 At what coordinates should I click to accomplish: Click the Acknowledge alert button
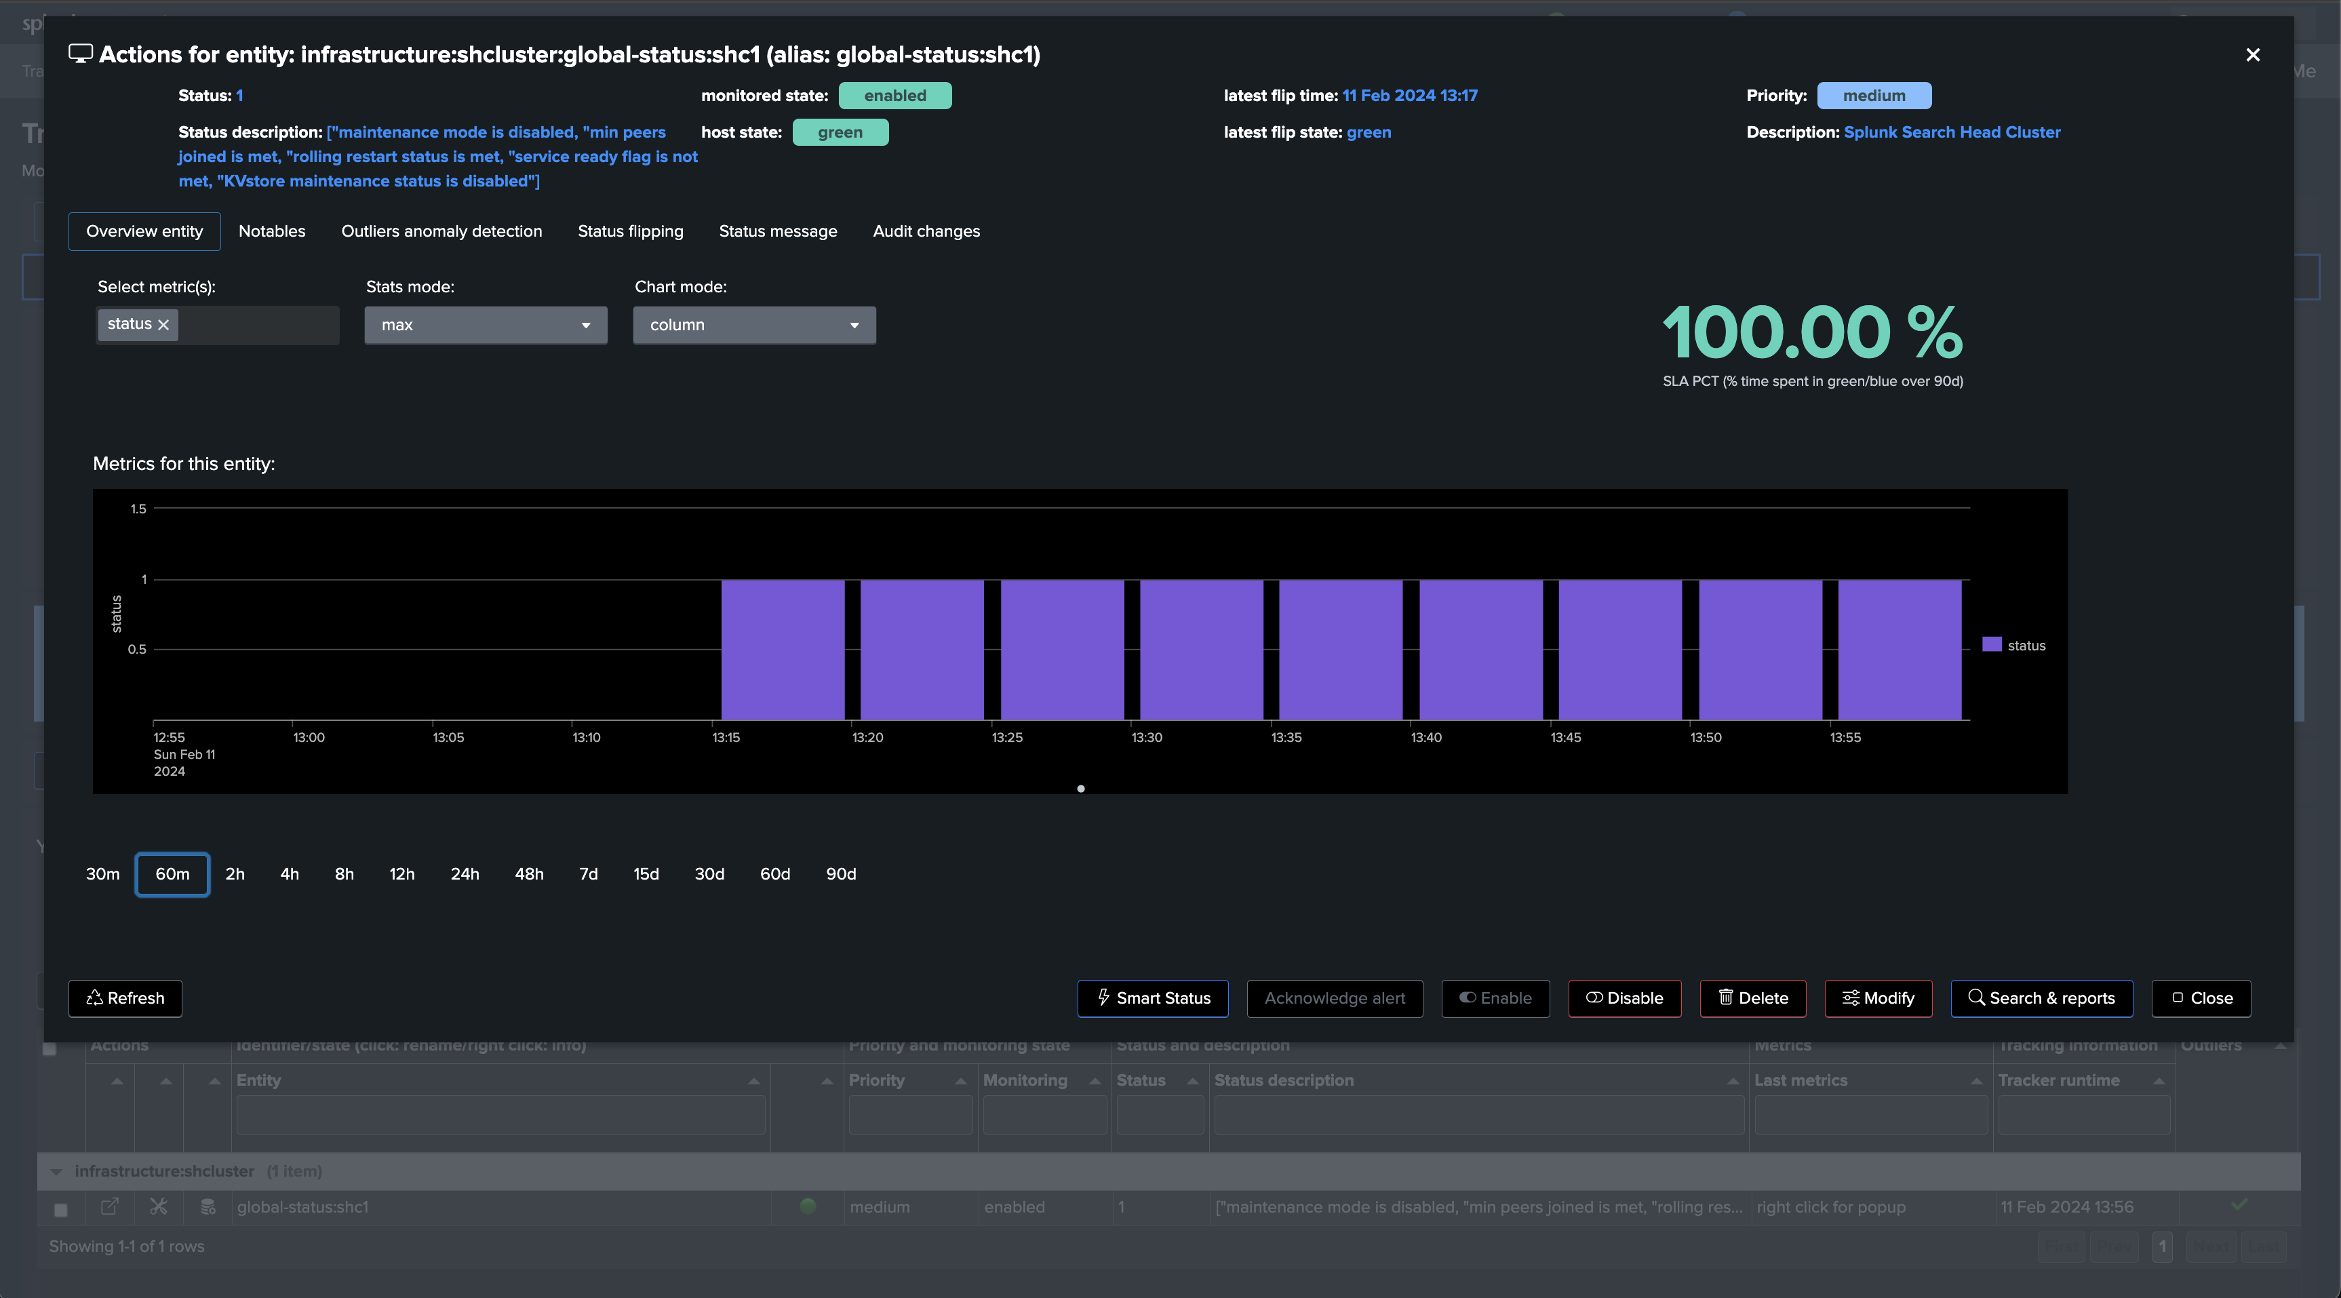coord(1334,998)
